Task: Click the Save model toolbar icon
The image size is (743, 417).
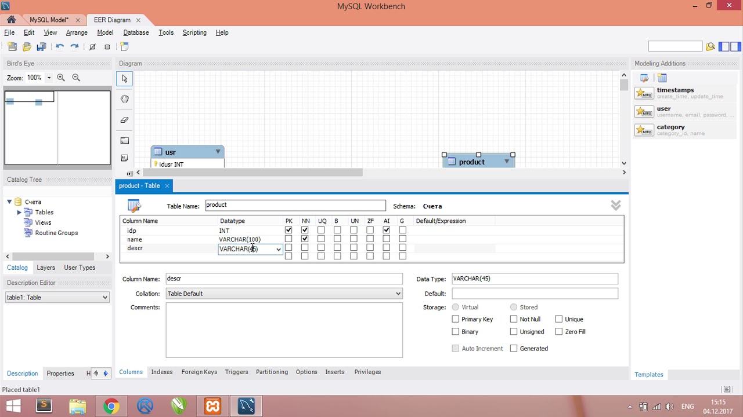Action: pos(41,46)
